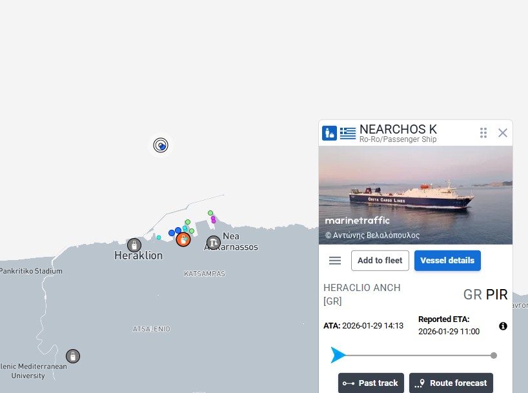The height and width of the screenshot is (393, 528).
Task: Close the NEARCHOS K vessel panel
Action: (503, 133)
